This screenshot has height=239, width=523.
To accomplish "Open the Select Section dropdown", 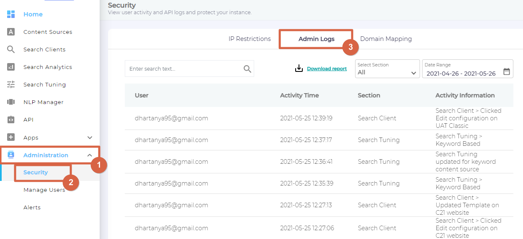I will [387, 69].
